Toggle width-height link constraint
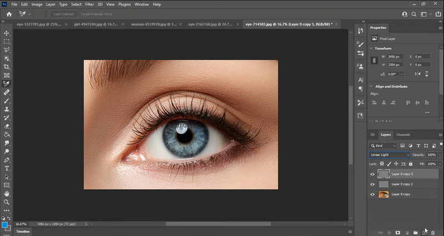Viewport: 444px width, 236px height. pyautogui.click(x=374, y=61)
